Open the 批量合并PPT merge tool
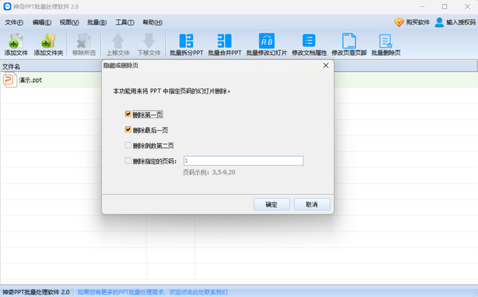Screen dimensions: 478x297 coord(225,45)
